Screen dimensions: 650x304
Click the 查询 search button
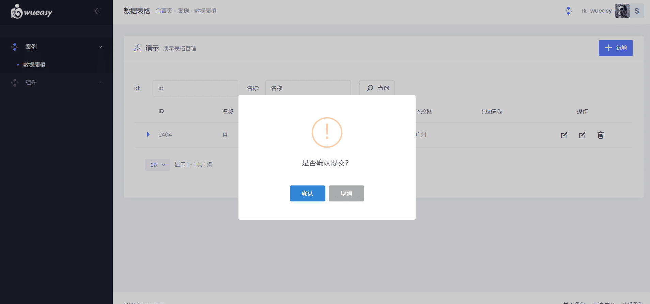click(377, 88)
